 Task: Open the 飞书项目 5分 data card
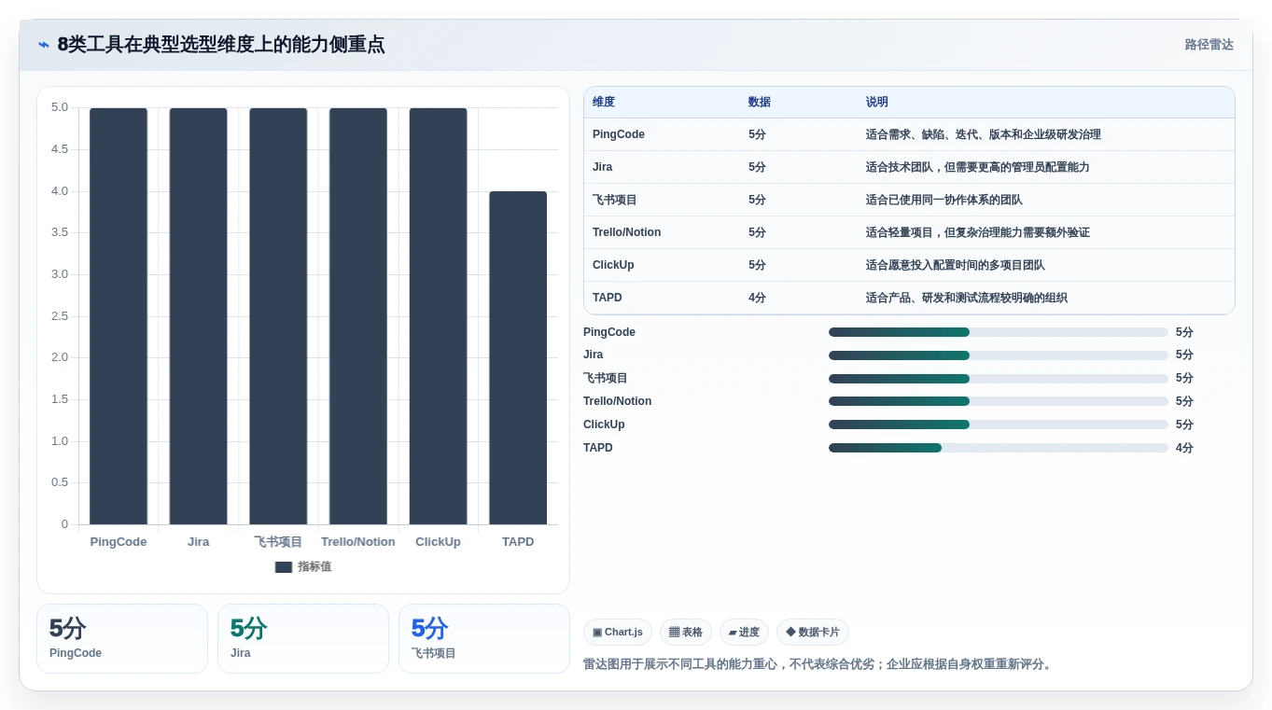[484, 638]
